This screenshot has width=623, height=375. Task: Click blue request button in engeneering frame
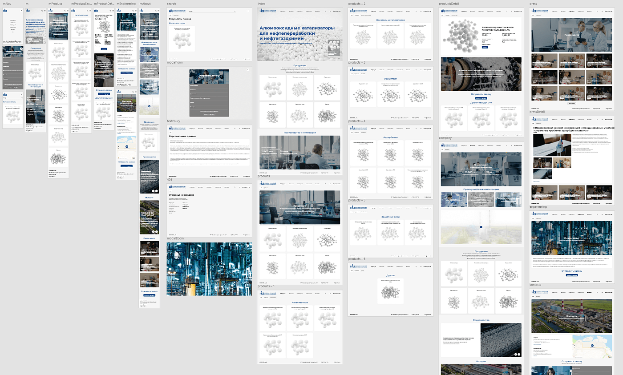coord(572,275)
